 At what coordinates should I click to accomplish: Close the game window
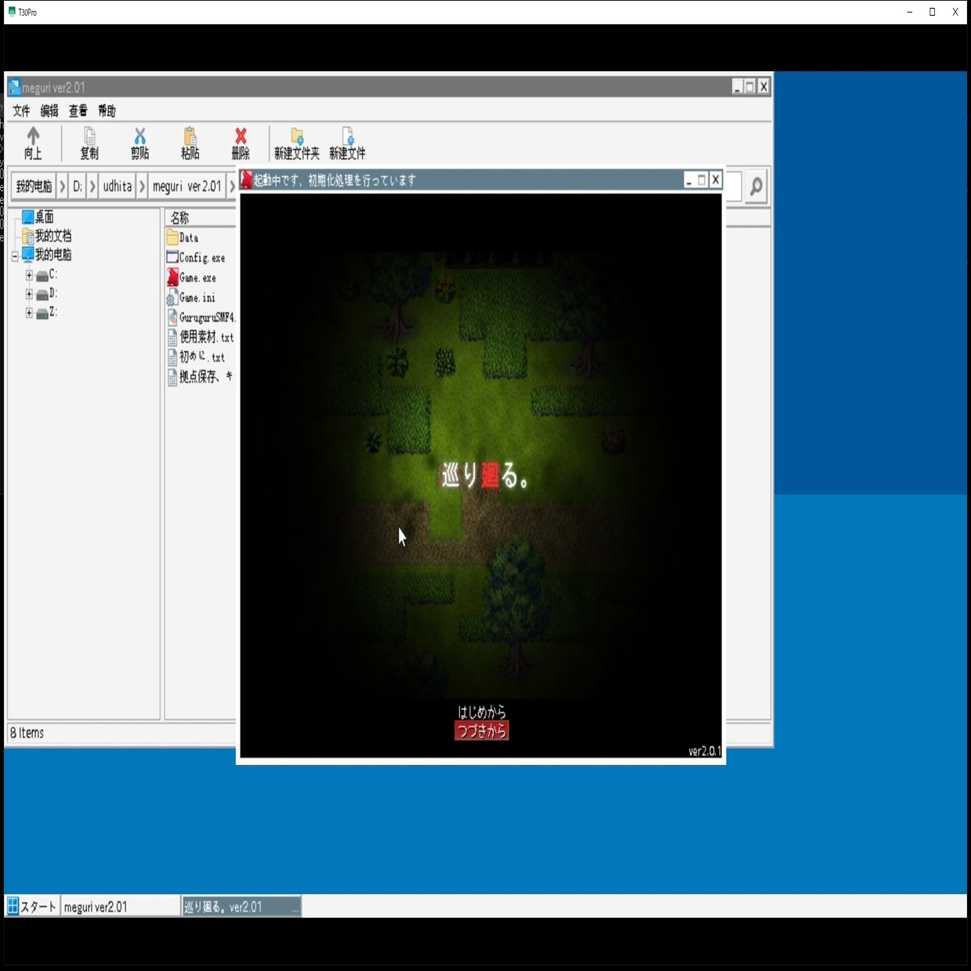pos(716,180)
